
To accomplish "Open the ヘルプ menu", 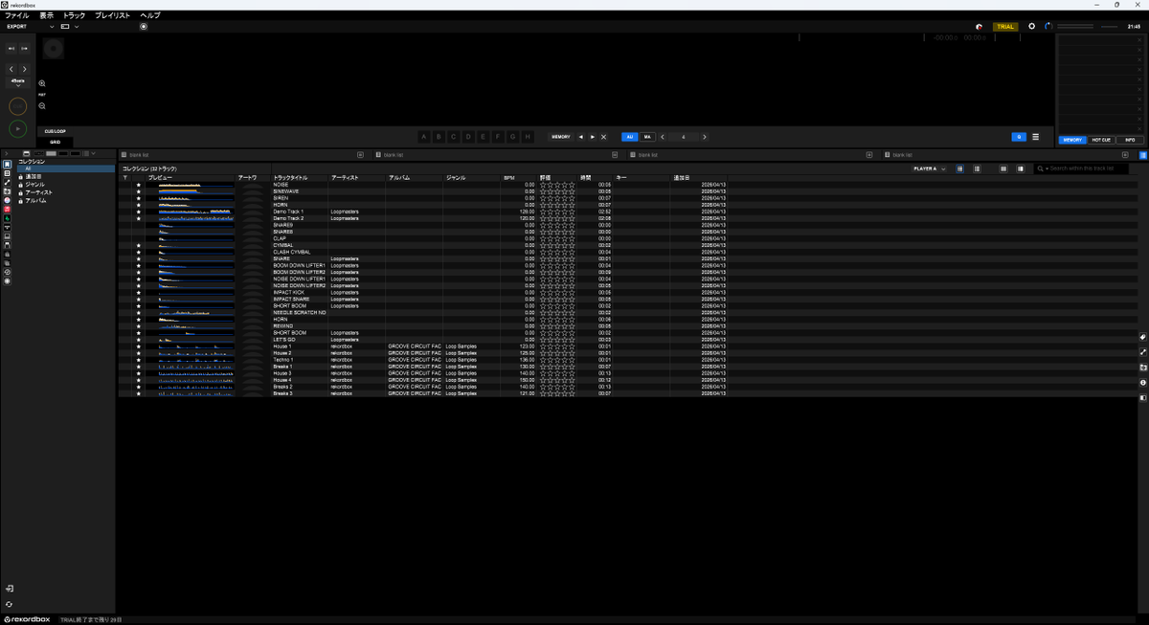I will tap(150, 15).
